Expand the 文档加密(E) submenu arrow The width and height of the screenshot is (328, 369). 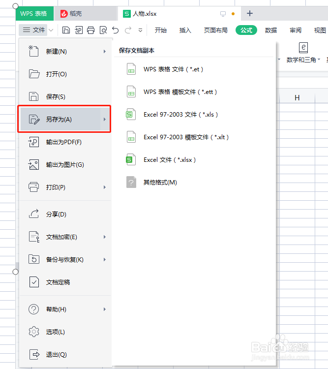point(105,237)
